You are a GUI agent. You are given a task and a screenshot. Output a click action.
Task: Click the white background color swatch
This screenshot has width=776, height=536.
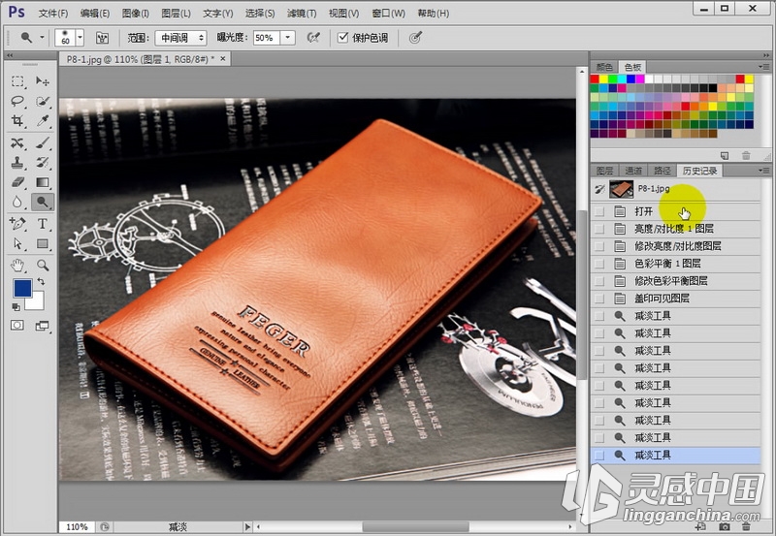(37, 301)
